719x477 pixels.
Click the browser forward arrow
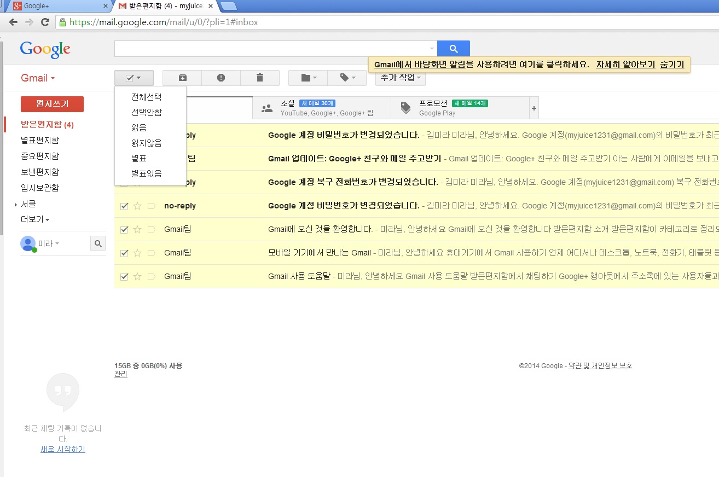click(x=30, y=22)
